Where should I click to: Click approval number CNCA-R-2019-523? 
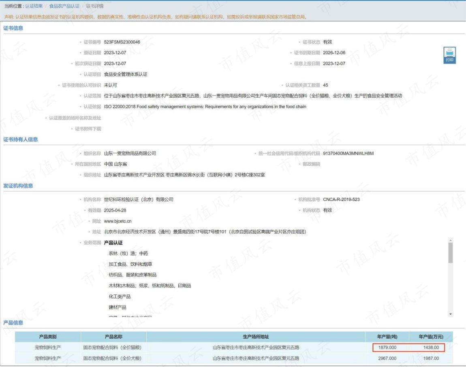[341, 199]
